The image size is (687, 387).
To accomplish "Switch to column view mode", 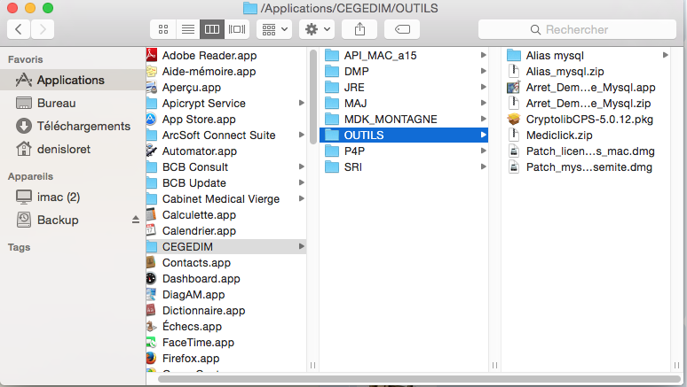I will (x=212, y=29).
